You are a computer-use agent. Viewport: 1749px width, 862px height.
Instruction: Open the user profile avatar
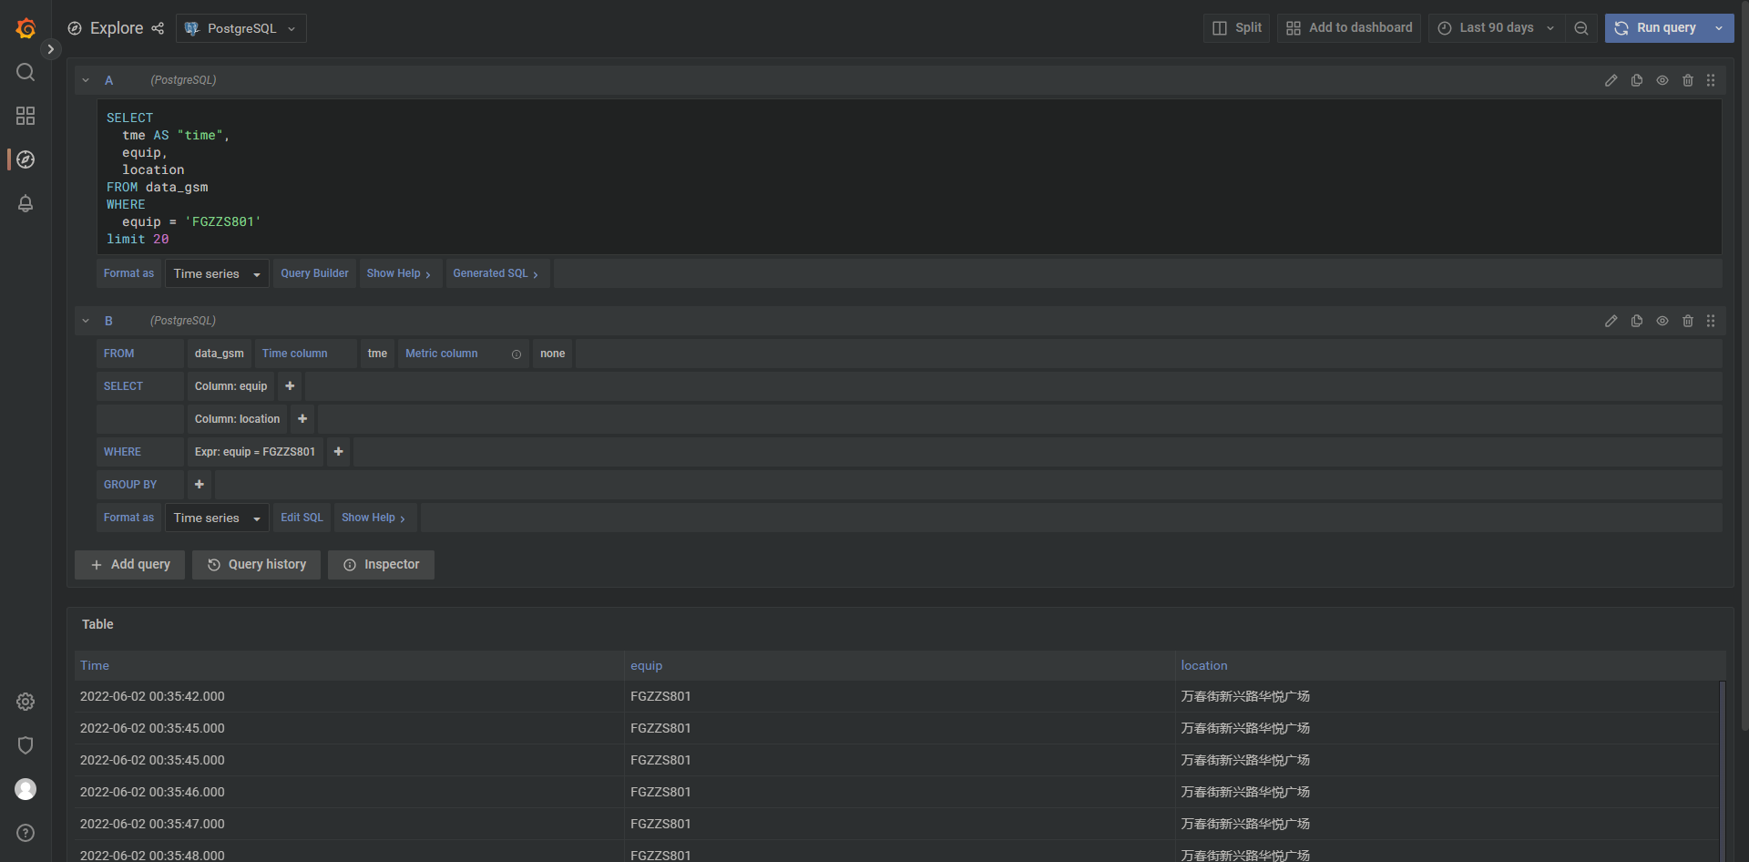click(x=26, y=789)
